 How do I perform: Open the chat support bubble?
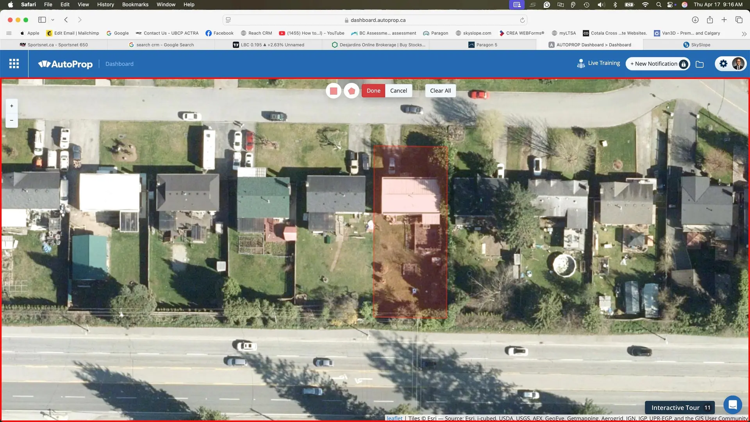[732, 405]
